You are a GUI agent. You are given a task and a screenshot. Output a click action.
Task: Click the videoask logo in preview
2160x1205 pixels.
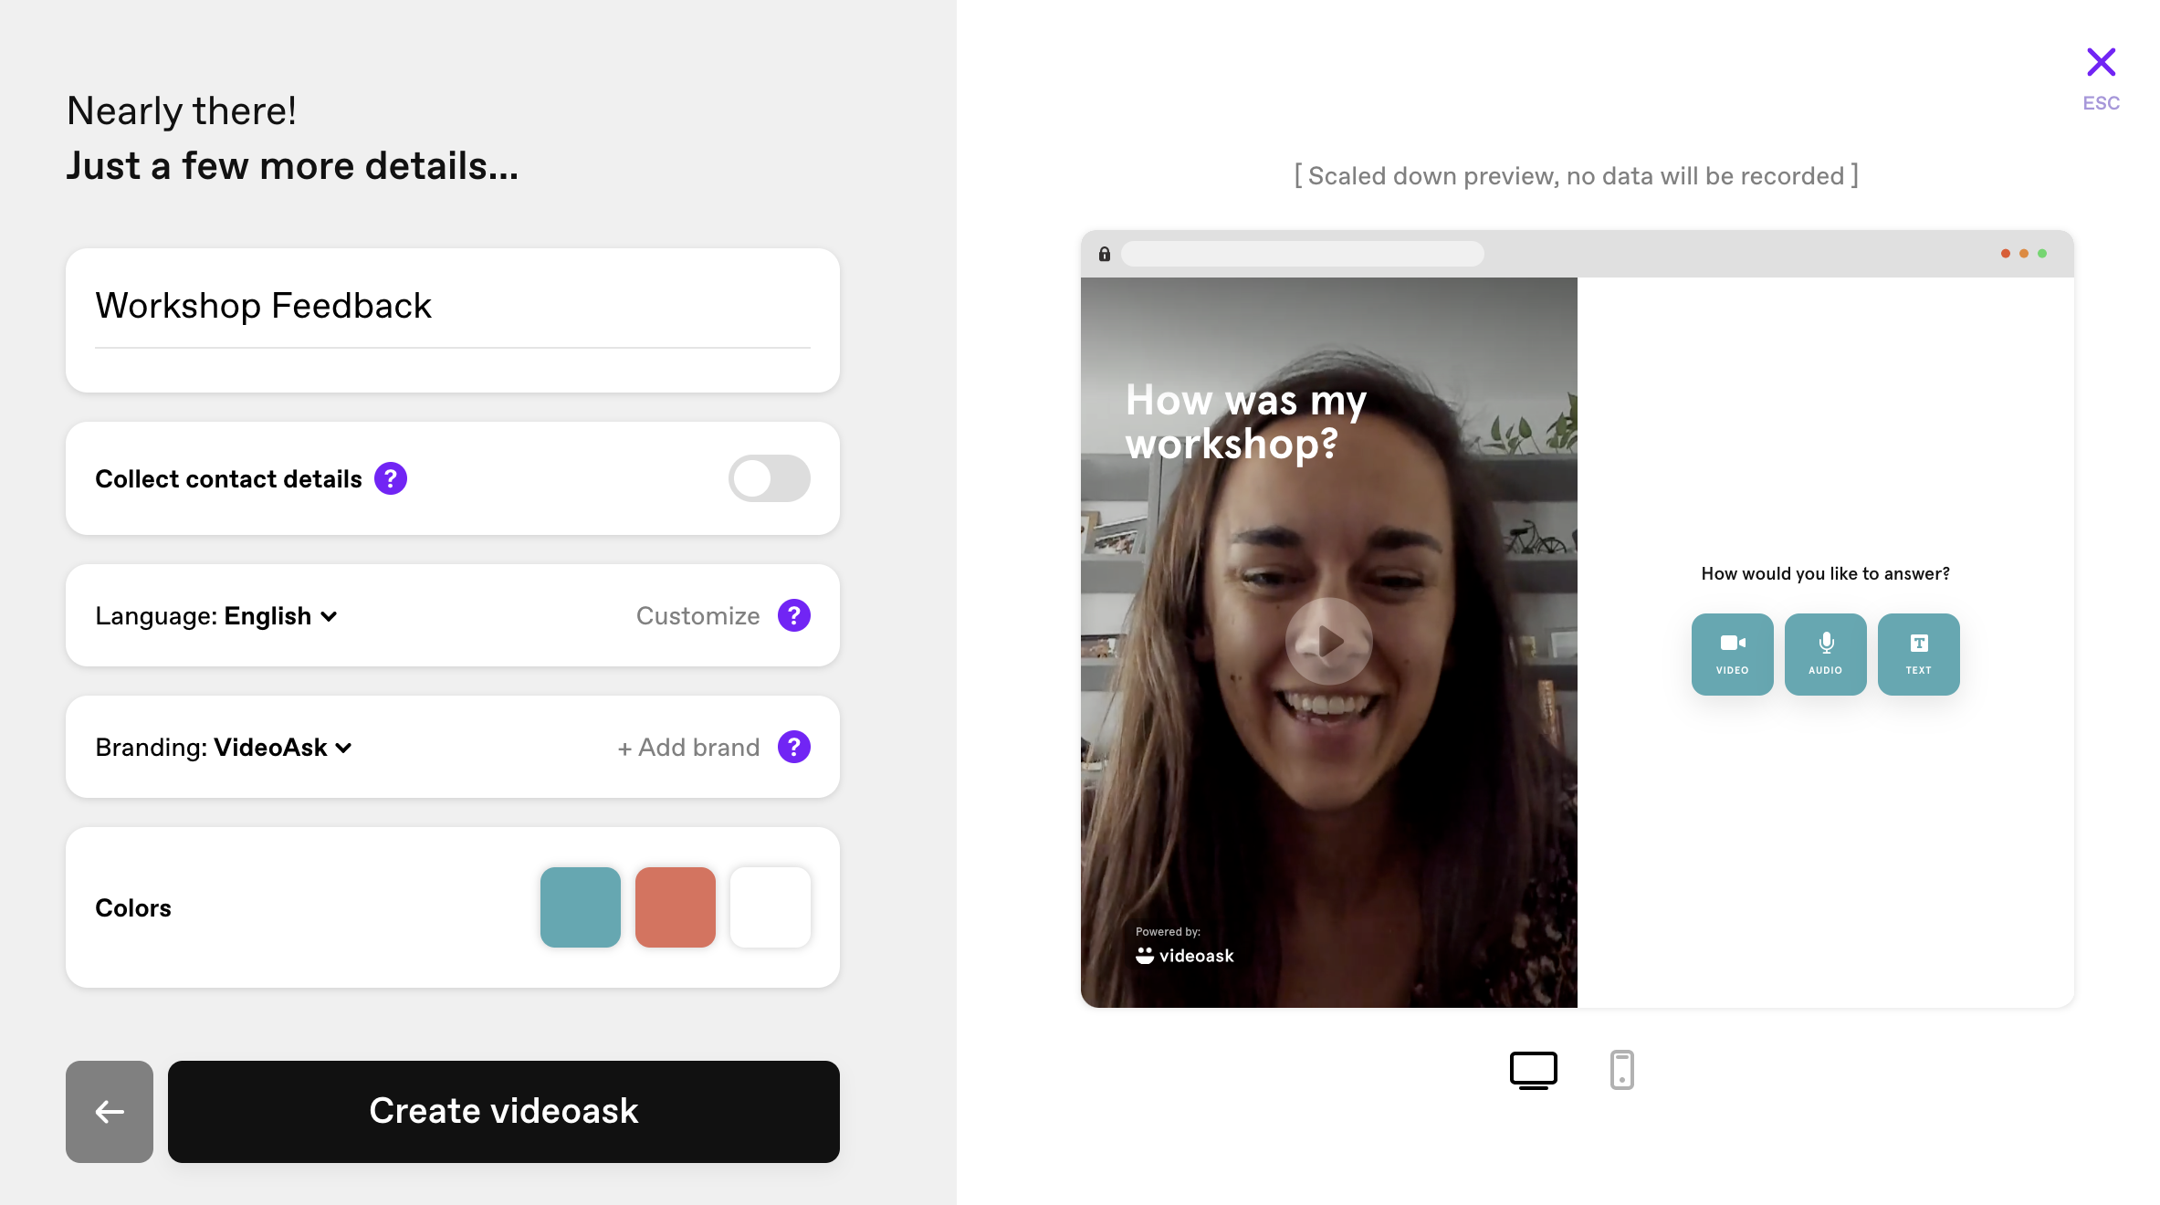pyautogui.click(x=1185, y=955)
